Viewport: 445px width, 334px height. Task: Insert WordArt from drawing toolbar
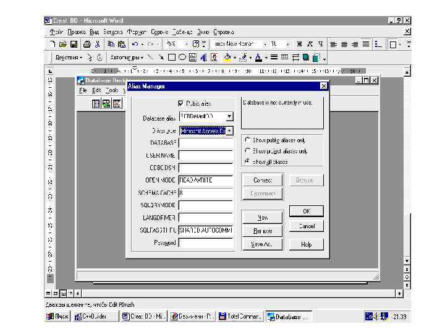[203, 58]
